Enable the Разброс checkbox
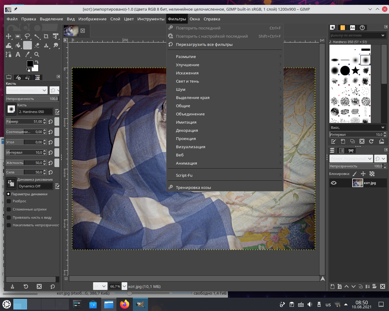This screenshot has width=389, height=311. (9, 201)
